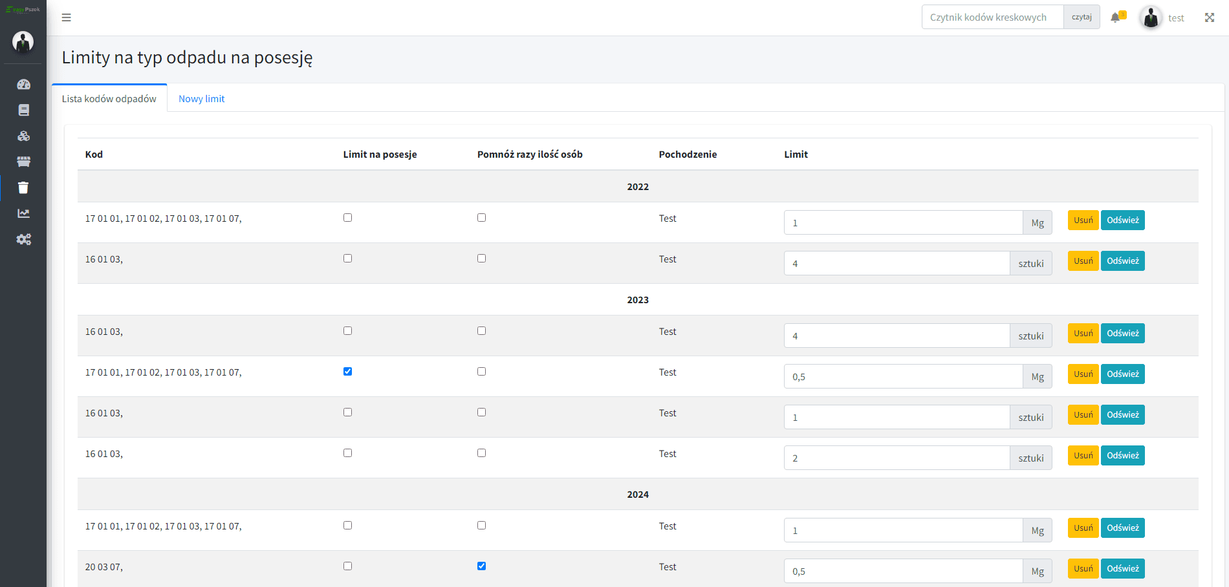This screenshot has width=1229, height=587.
Task: Open the statistics chart icon in sidebar
Action: point(23,213)
